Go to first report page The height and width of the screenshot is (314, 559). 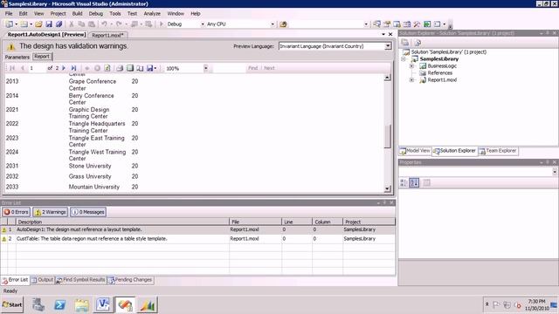(x=12, y=68)
